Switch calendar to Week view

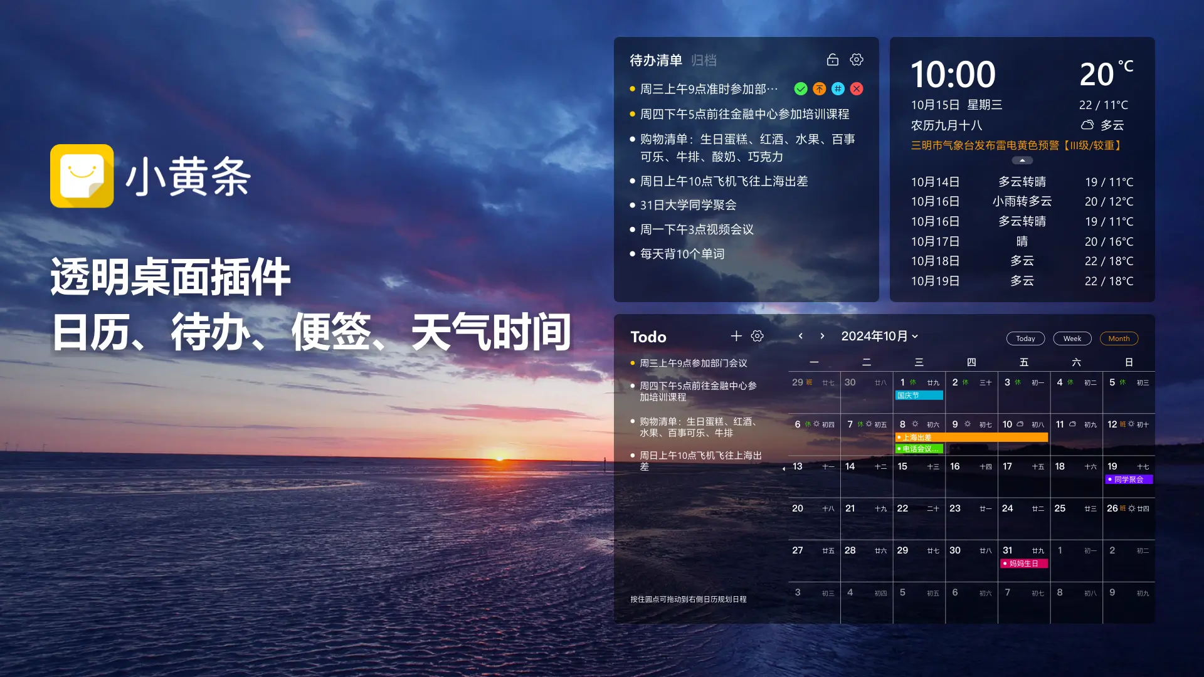tap(1072, 338)
